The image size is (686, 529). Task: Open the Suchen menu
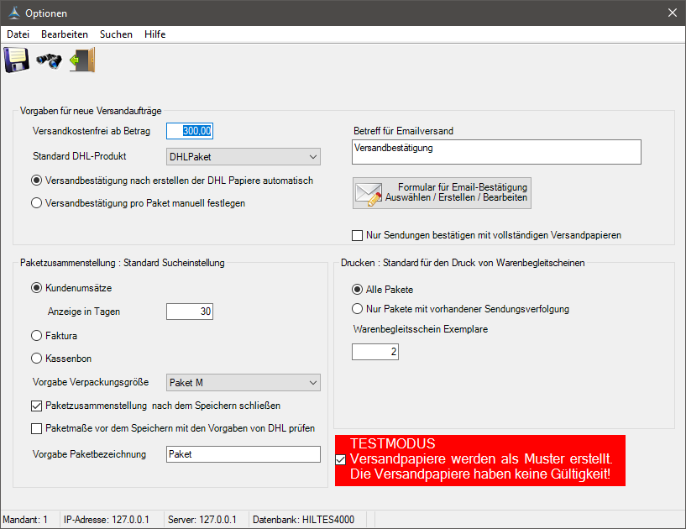(x=116, y=34)
